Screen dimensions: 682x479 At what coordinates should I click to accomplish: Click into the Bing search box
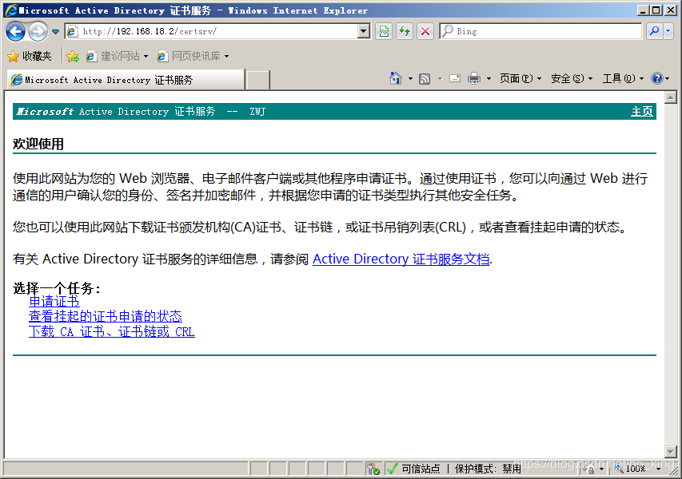540,31
